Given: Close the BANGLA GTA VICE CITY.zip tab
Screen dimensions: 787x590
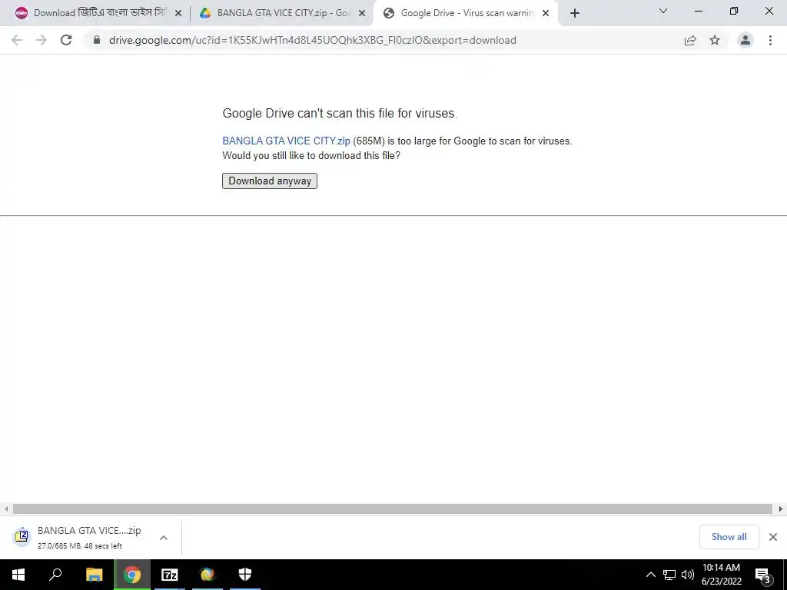Looking at the screenshot, I should pos(362,13).
